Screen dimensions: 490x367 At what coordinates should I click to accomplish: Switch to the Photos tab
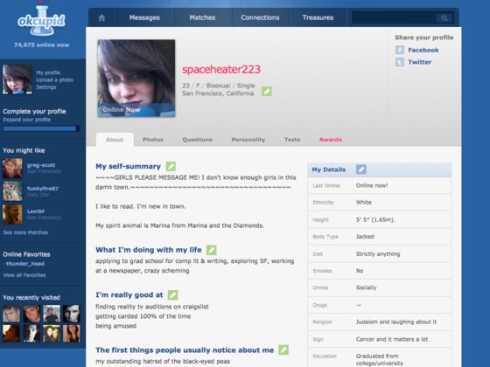pyautogui.click(x=153, y=140)
